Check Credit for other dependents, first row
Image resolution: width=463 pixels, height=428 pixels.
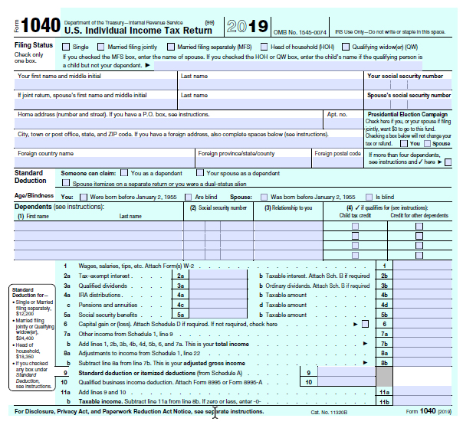[419, 226]
